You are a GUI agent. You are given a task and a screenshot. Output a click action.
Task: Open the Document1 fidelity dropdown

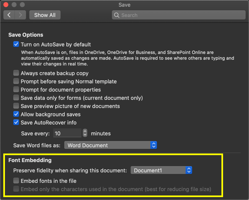pos(161,170)
